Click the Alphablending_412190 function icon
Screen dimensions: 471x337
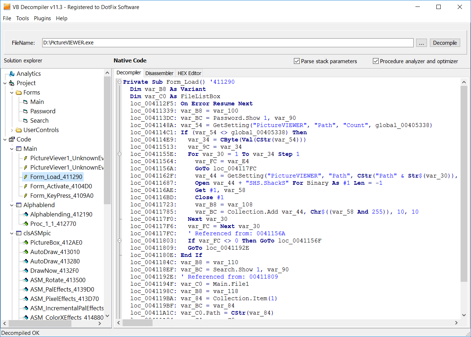click(x=26, y=214)
